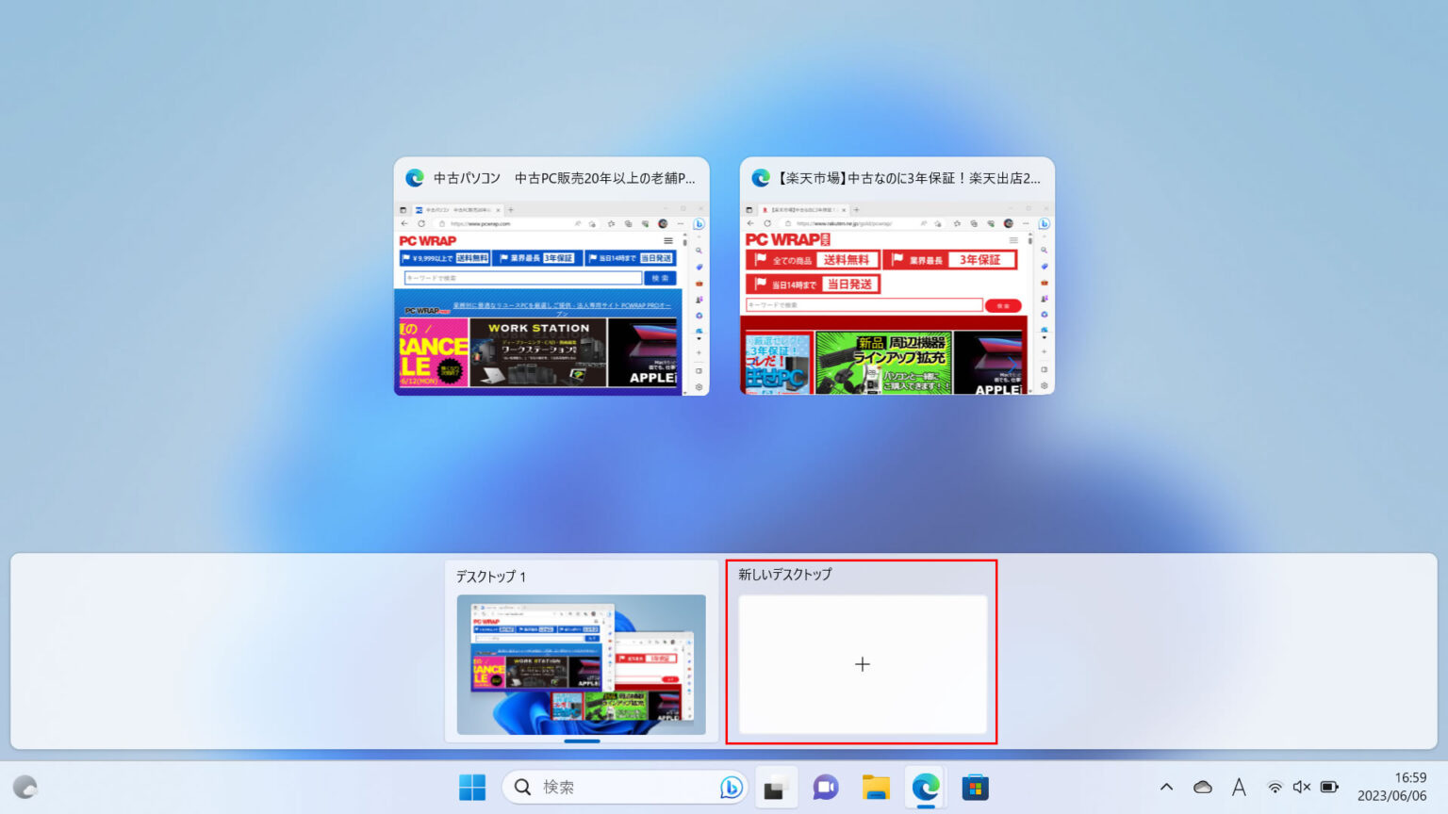Switch to デスクトップ 1
Viewport: 1448px width, 814px height.
click(582, 664)
